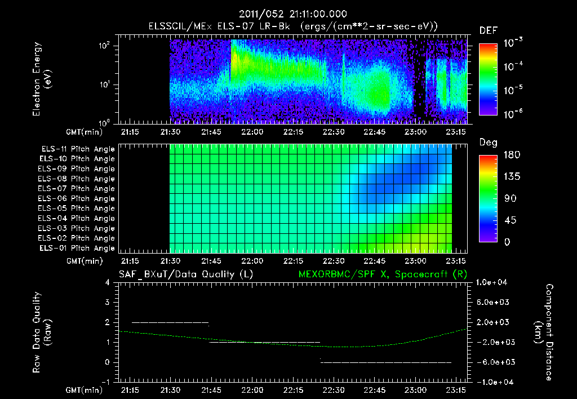Image resolution: width=577 pixels, height=399 pixels.
Task: Click the Deg pitch angle color bar
Action: click(x=488, y=198)
